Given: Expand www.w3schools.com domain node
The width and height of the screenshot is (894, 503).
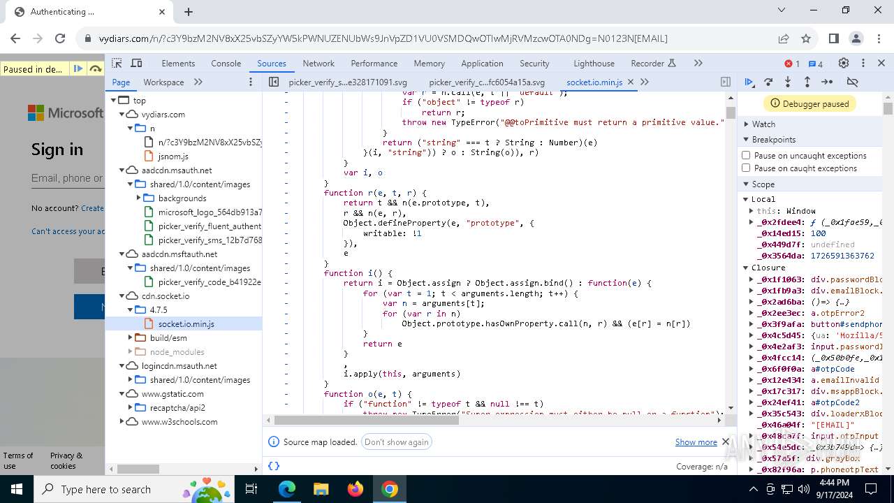Looking at the screenshot, I should point(122,422).
